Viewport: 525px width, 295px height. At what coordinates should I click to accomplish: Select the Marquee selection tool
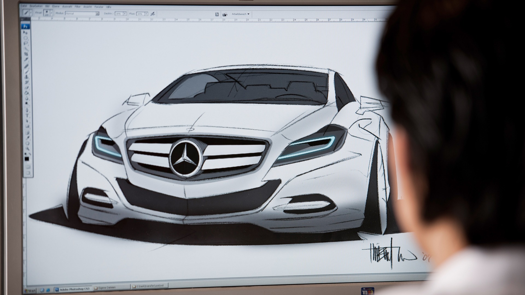coord(26,38)
